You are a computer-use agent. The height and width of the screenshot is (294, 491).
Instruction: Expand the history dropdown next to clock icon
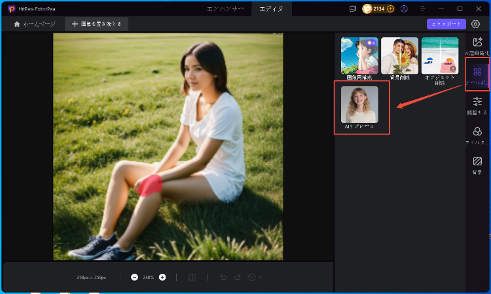(x=261, y=278)
